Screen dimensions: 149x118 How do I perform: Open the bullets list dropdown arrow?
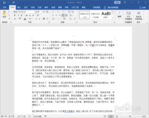pyautogui.click(x=55, y=12)
